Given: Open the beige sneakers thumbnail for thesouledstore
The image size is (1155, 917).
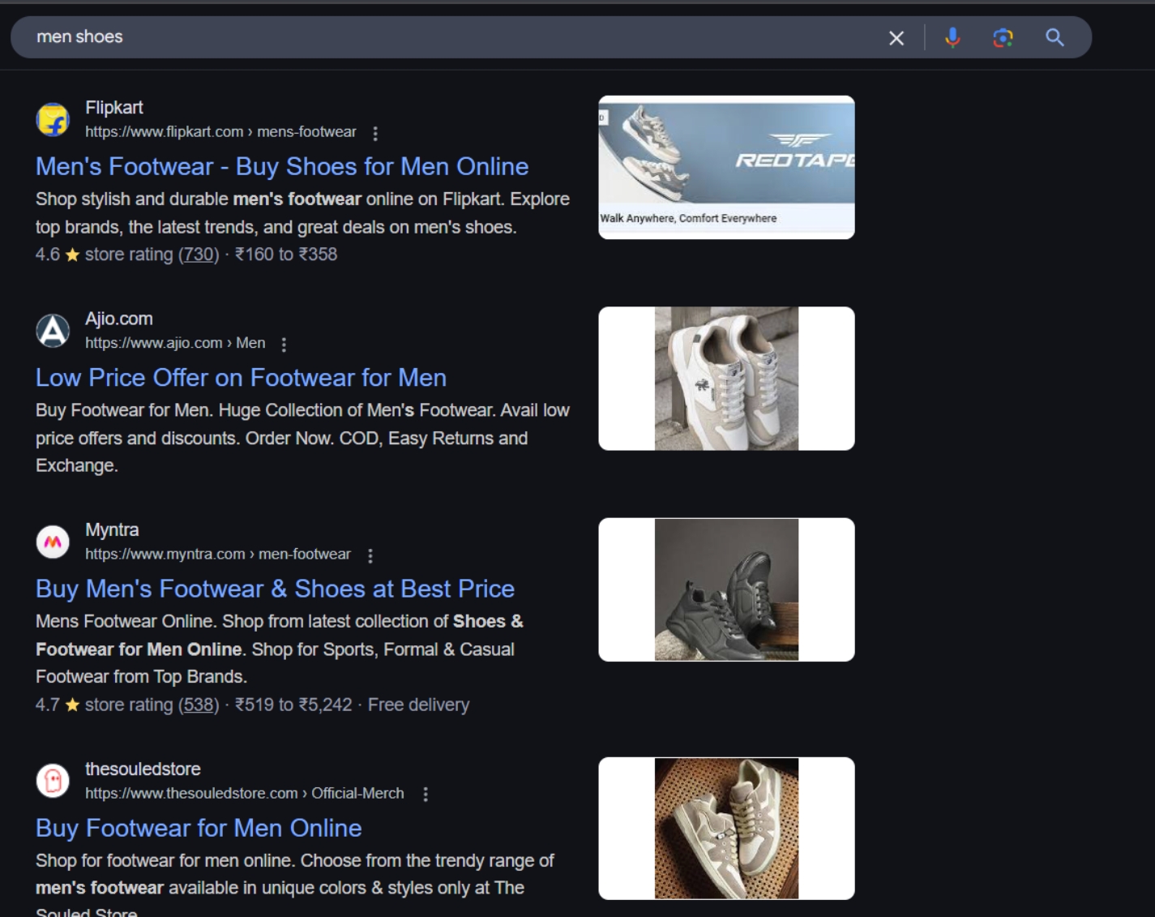Looking at the screenshot, I should tap(726, 829).
